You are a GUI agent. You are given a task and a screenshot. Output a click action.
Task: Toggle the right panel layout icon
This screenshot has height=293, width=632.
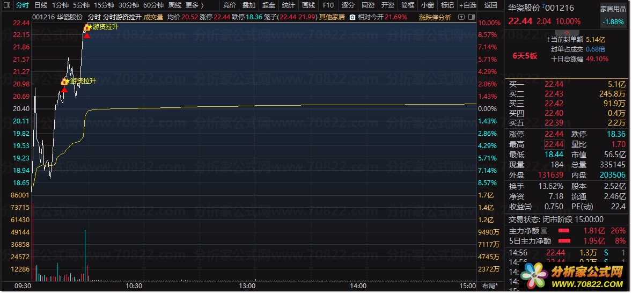(x=471, y=17)
